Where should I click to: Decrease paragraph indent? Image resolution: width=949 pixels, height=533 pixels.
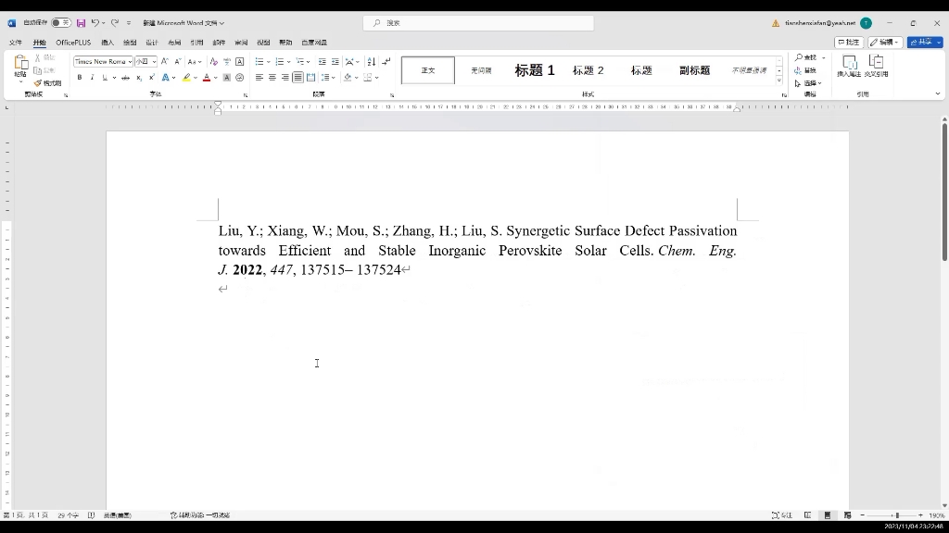[x=322, y=62]
